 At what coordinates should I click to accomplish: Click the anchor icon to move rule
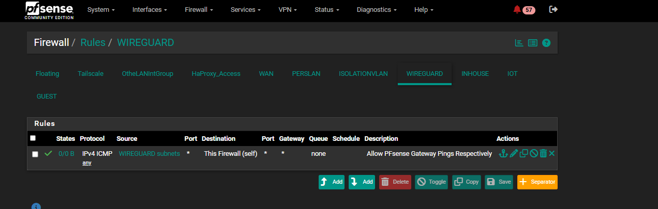coord(502,153)
